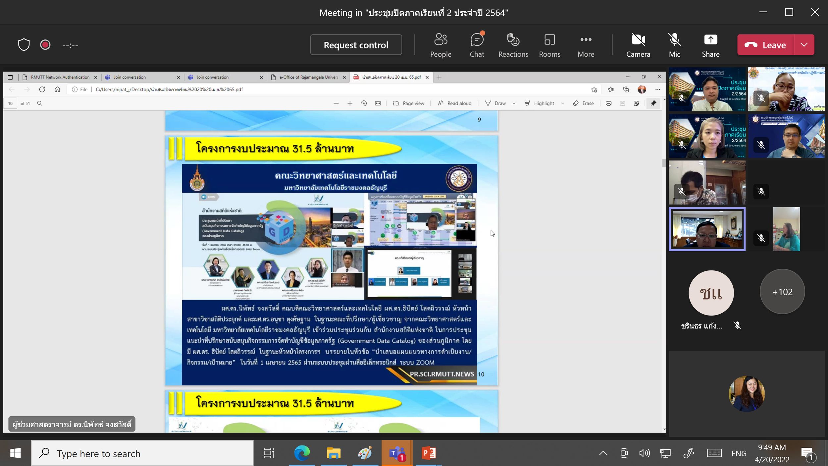The width and height of the screenshot is (828, 466).
Task: Print the PDF
Action: point(608,103)
